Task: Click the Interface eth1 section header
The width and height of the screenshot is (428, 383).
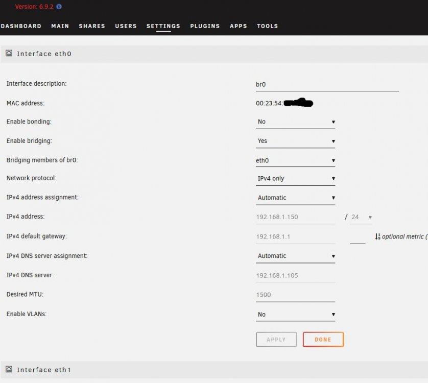Action: (214, 370)
